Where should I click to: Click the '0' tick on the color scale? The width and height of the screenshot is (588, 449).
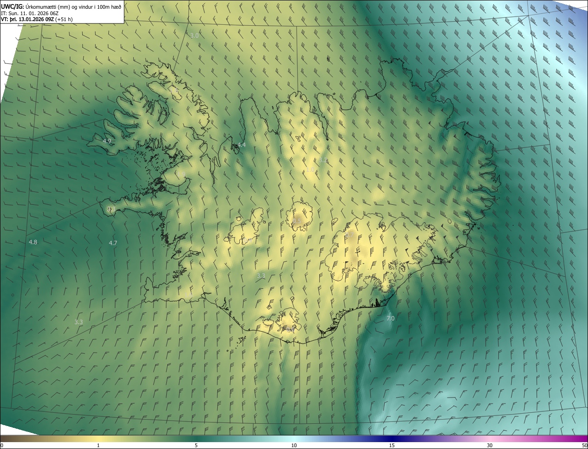(2, 445)
